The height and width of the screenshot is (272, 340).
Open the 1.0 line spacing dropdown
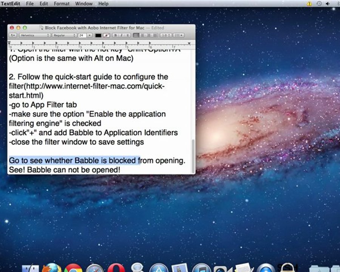click(166, 35)
